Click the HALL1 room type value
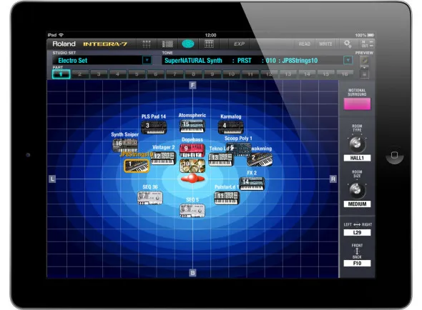422x310 pixels. (x=357, y=158)
